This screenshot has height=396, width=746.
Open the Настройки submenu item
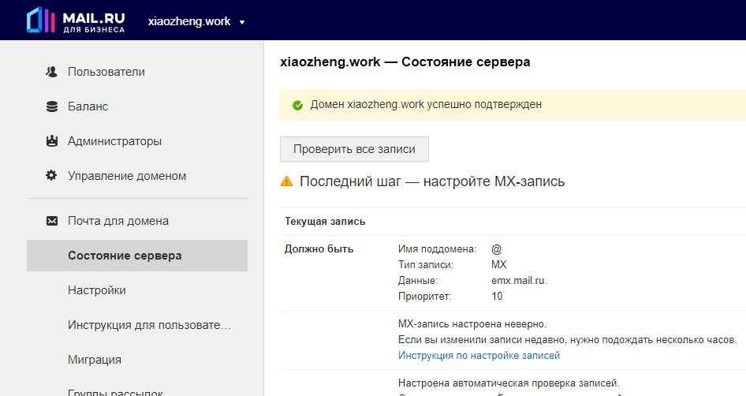96,290
